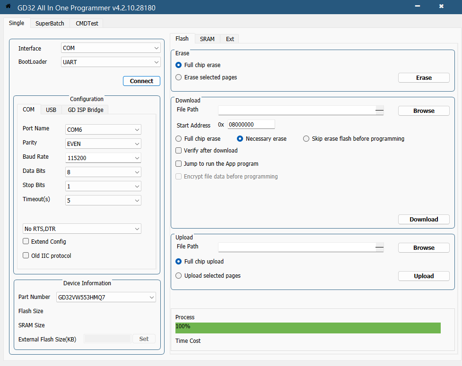Expand the No RTS,DTR dropdown

(x=82, y=229)
